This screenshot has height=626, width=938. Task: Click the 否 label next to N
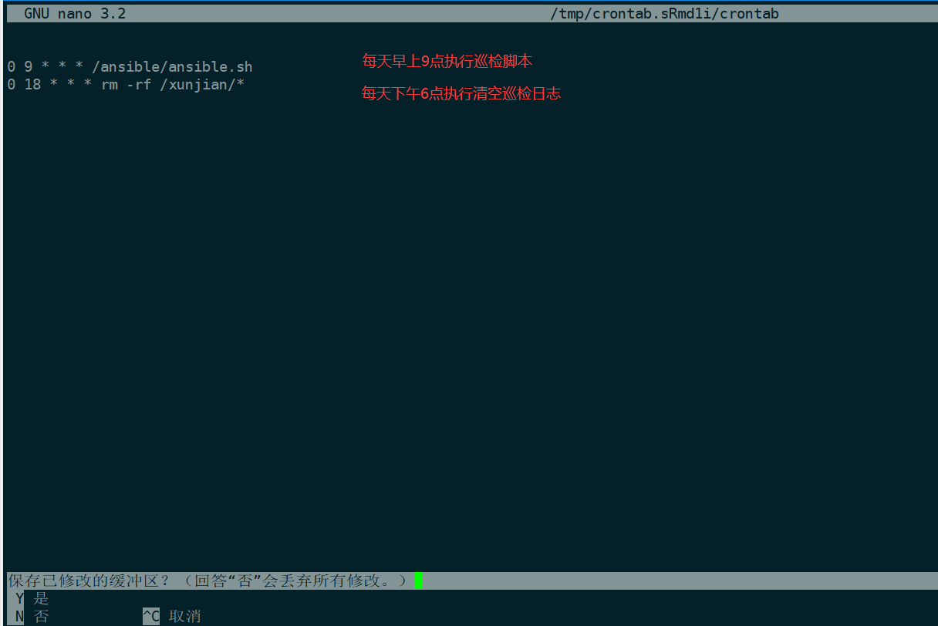tap(41, 616)
